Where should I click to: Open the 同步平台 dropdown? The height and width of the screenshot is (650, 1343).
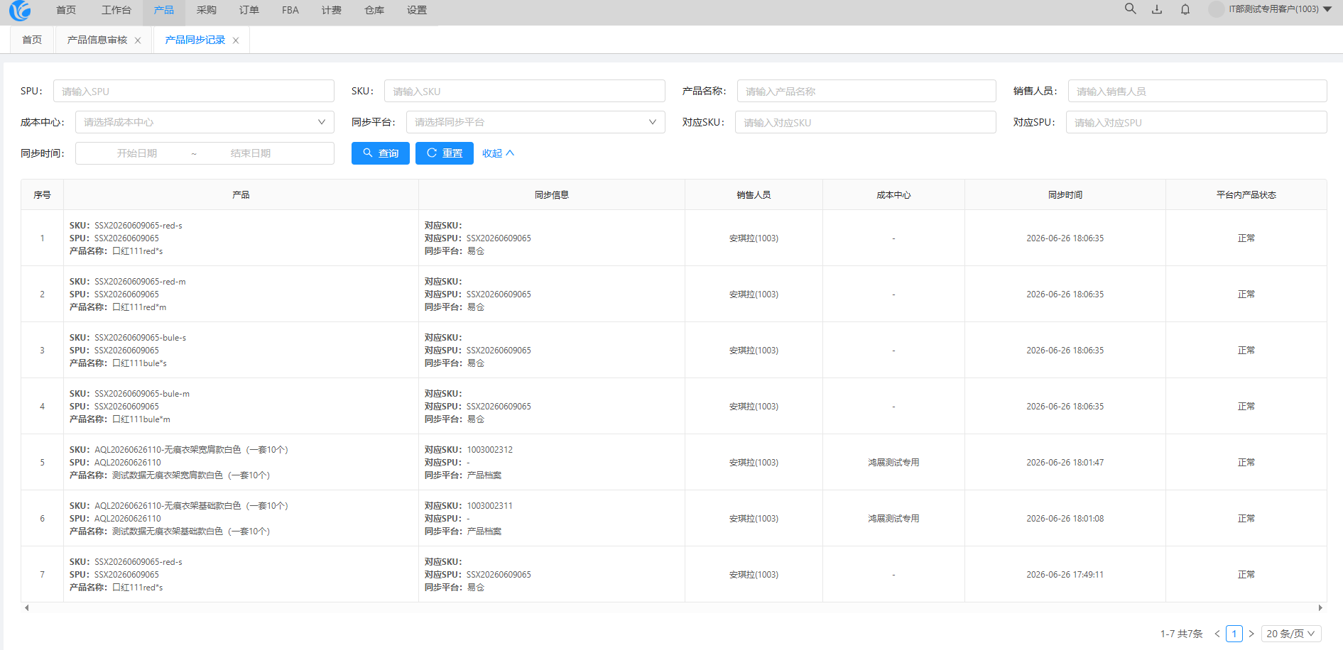click(535, 122)
